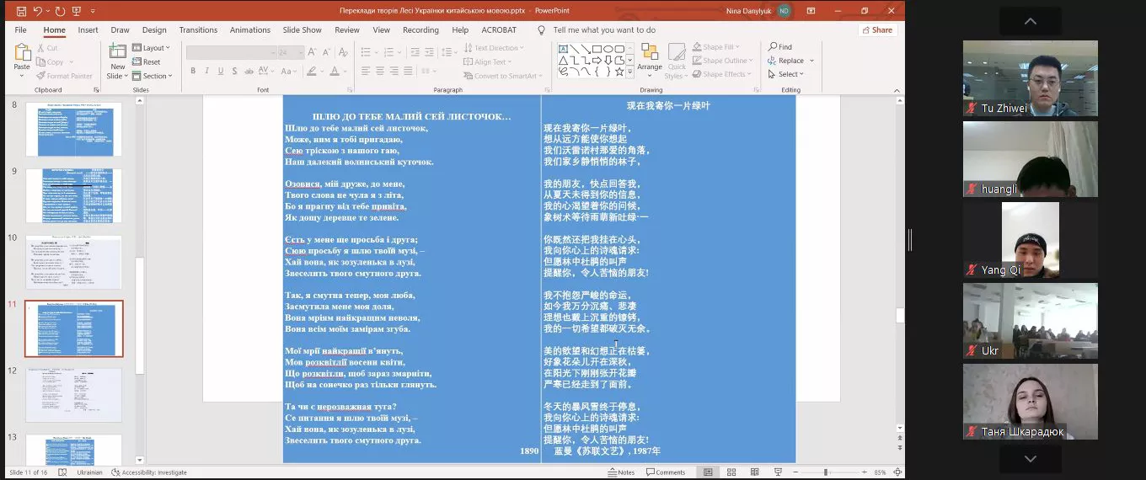Select the text box shape in shapes gallery

tap(563, 48)
